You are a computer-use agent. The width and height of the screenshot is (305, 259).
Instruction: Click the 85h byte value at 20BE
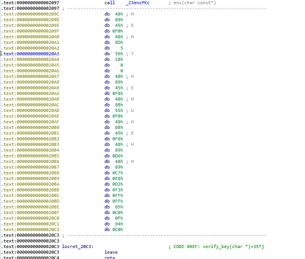(119, 207)
